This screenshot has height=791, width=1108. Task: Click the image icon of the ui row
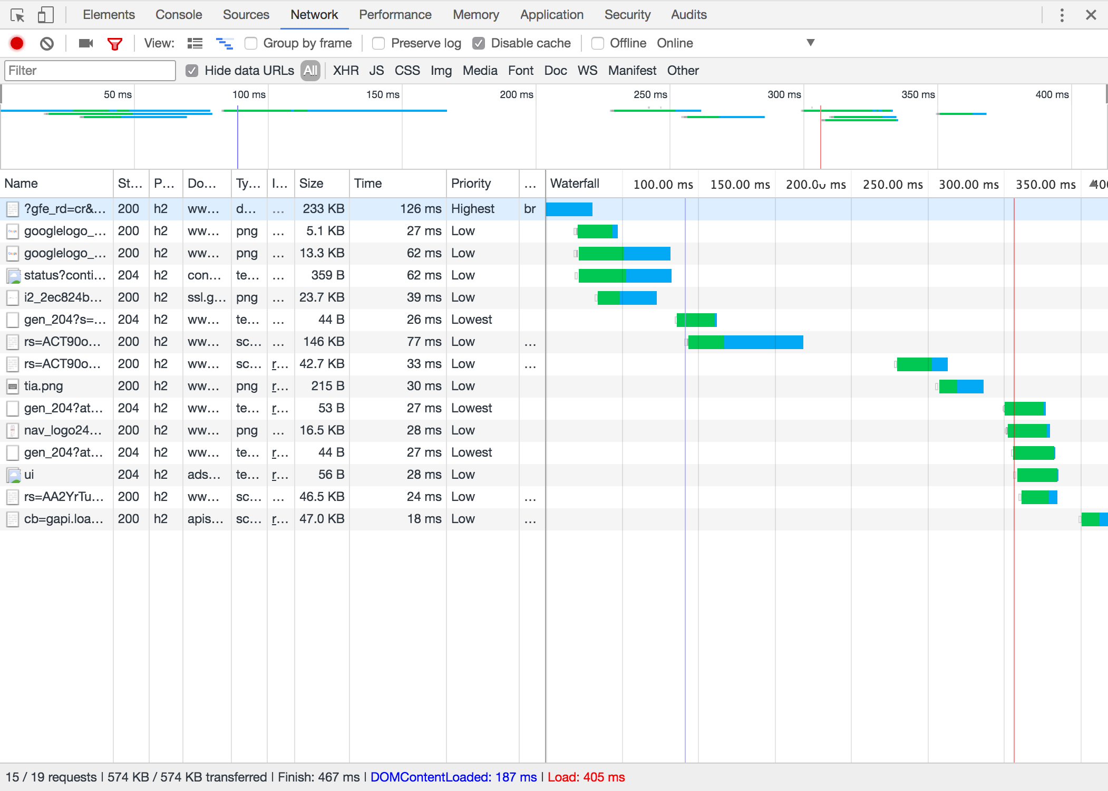(13, 475)
